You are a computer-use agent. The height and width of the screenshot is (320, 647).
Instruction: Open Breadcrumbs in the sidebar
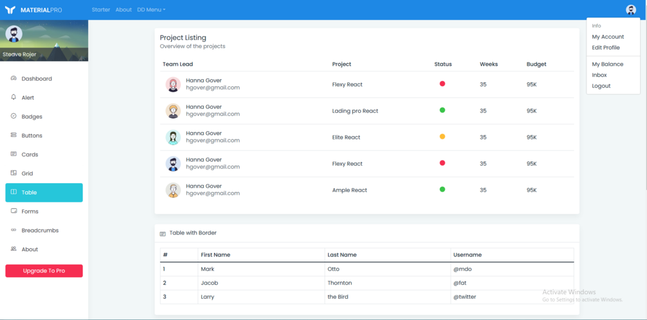(44, 230)
